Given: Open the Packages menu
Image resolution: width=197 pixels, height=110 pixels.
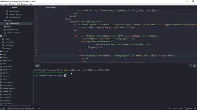Looking at the screenshot, I should pos(24,4).
